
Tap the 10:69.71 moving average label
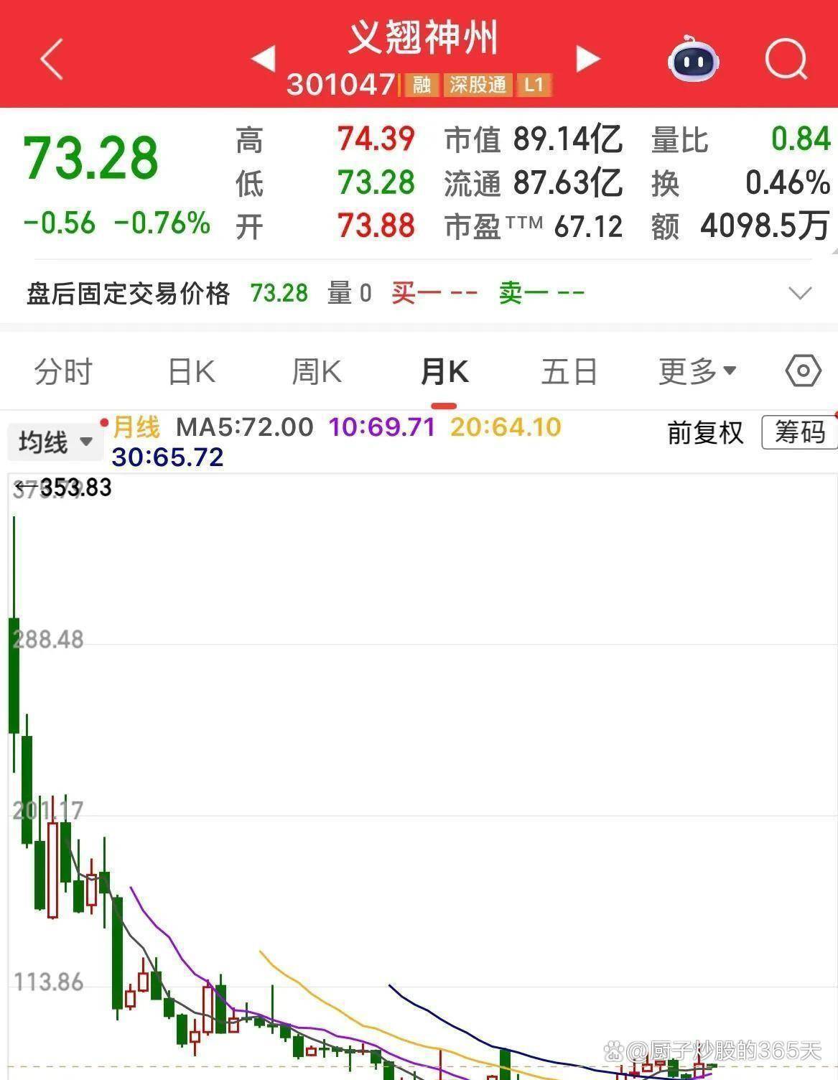tap(382, 427)
